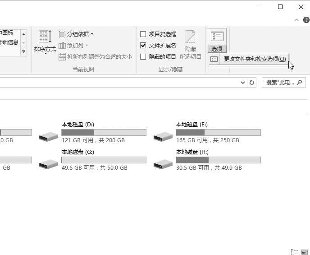Switch to large thumbnails view icon in status bar

click(x=305, y=252)
